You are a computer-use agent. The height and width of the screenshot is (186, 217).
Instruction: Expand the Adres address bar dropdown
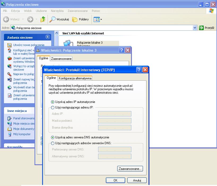(195, 28)
